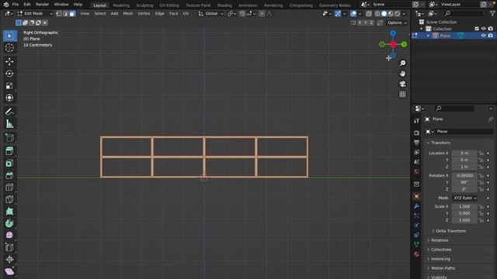Switch perspective/orthographic grid icon
Image resolution: width=497 pixels, height=279 pixels.
[x=402, y=95]
